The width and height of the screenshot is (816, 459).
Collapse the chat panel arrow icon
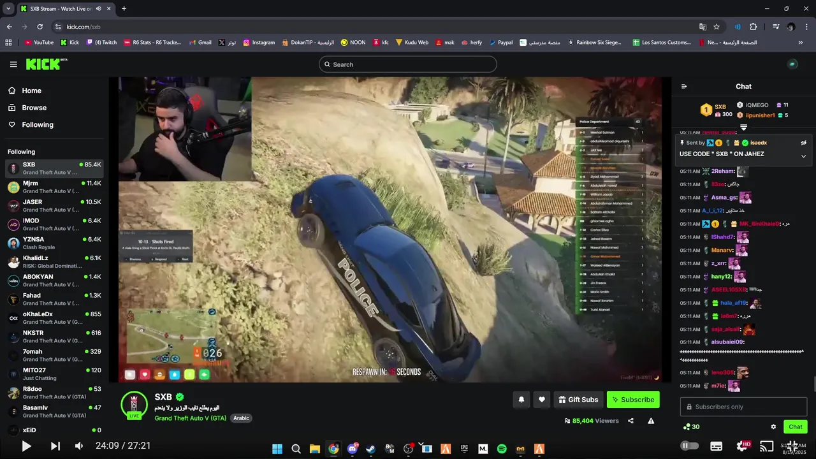(684, 87)
